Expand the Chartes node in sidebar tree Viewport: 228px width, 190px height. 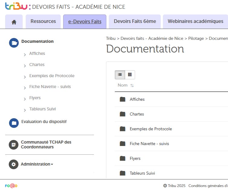click(25, 66)
